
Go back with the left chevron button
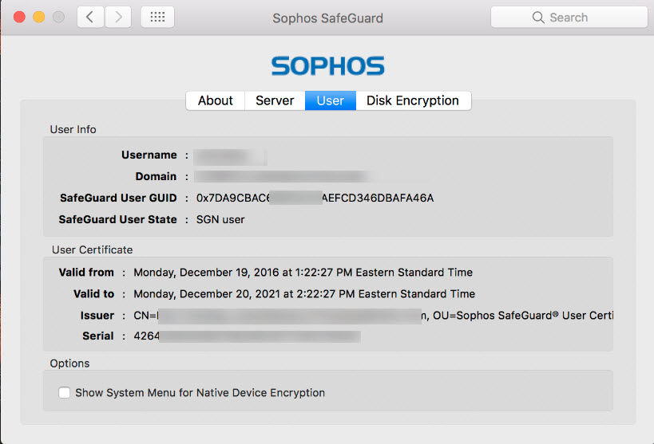click(90, 17)
